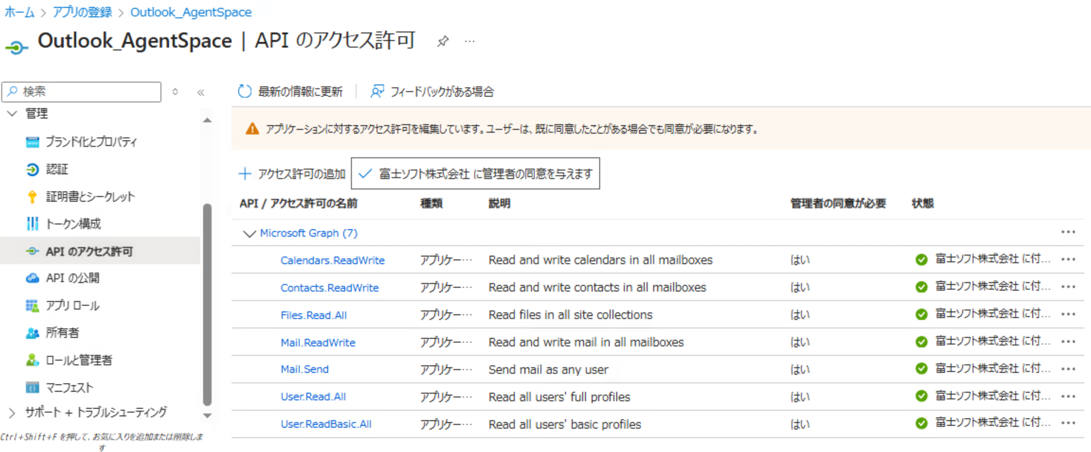Click the マニフェスト icon

pos(32,387)
